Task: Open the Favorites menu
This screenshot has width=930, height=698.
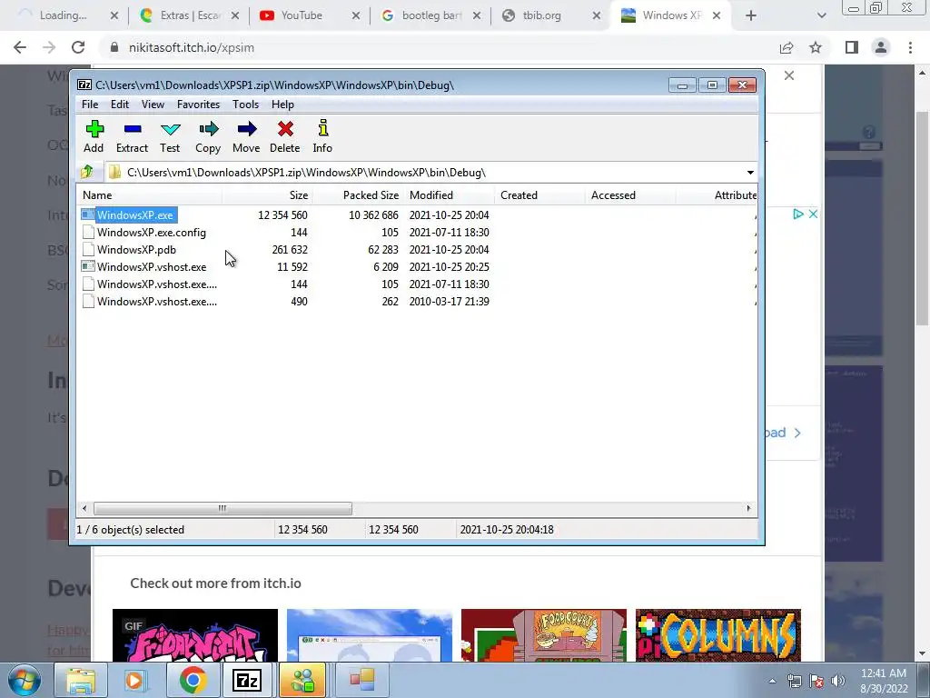Action: (x=198, y=105)
